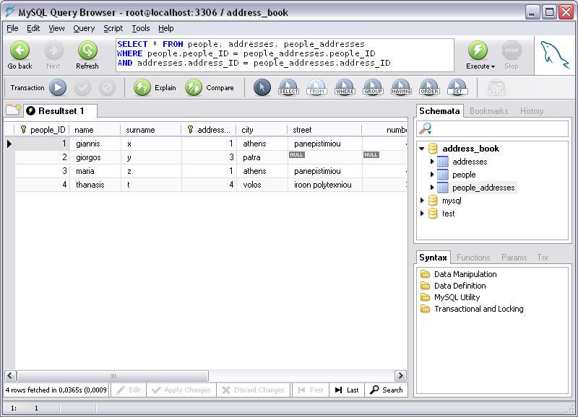Click the Discard Changes button
This screenshot has height=417, width=578.
coord(254,390)
